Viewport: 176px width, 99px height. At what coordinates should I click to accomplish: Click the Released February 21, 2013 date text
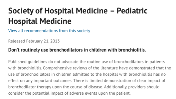click(34, 41)
